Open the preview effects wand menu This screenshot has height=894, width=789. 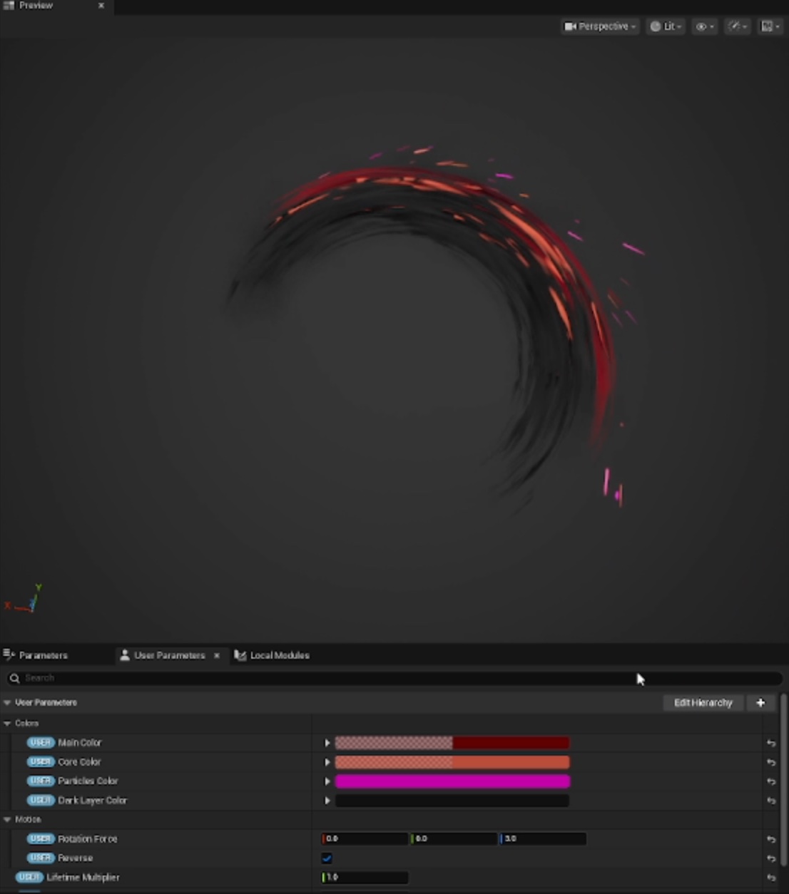coord(737,26)
